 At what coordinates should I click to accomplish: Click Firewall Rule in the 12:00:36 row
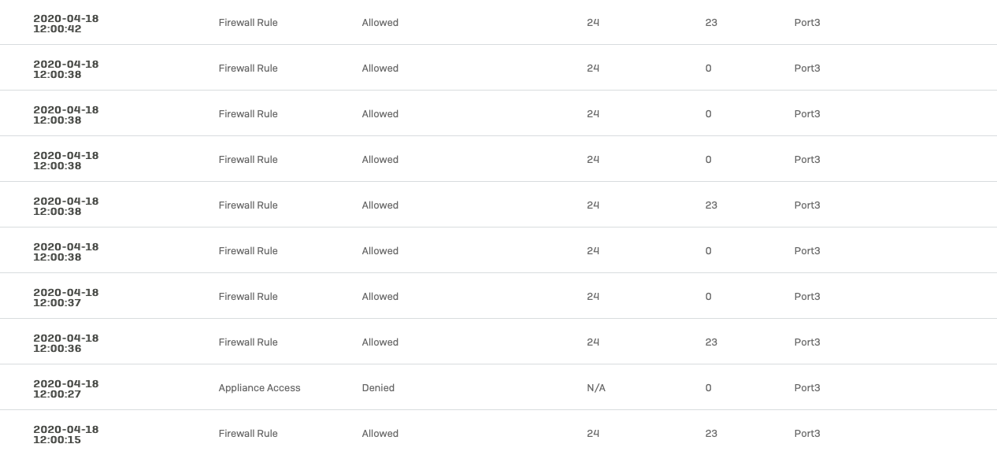tap(248, 342)
